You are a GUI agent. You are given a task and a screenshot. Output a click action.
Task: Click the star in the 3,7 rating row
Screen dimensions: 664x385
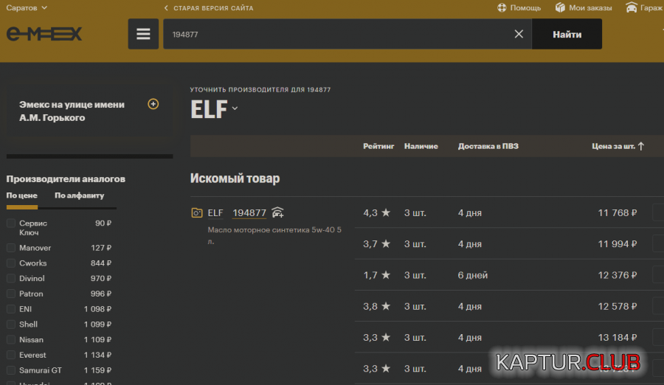pyautogui.click(x=386, y=243)
